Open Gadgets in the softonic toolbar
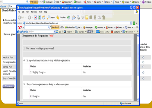This screenshot has width=152, height=108. pos(116,32)
